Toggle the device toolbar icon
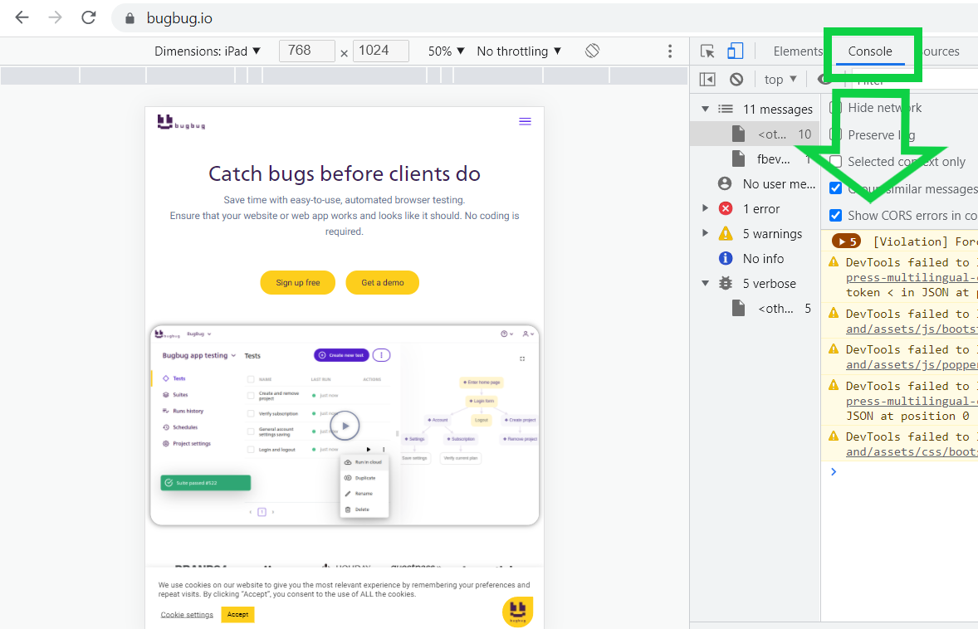 (x=736, y=51)
